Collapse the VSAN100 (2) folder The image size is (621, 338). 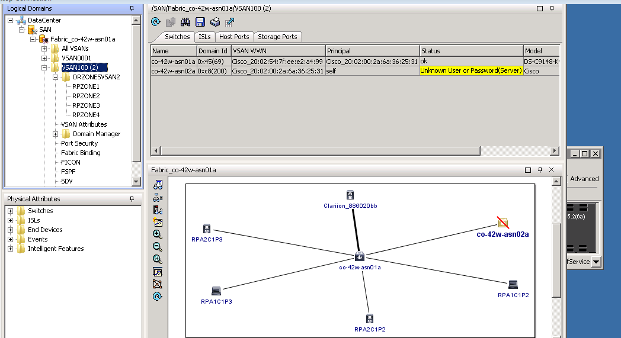point(44,67)
